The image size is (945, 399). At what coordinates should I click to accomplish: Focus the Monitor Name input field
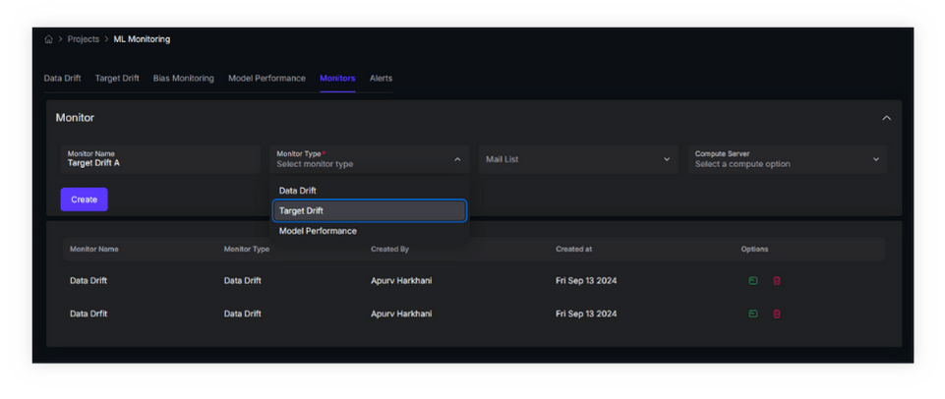(159, 159)
